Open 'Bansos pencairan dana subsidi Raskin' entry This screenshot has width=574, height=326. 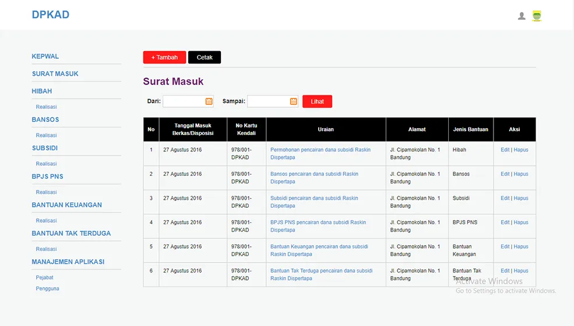click(x=314, y=178)
